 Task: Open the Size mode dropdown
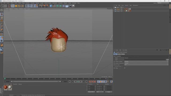100,92
